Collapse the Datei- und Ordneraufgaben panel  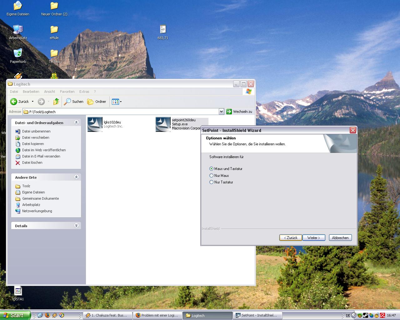[x=76, y=122]
